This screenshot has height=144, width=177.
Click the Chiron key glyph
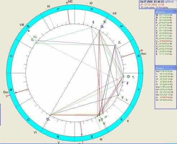click(119, 42)
